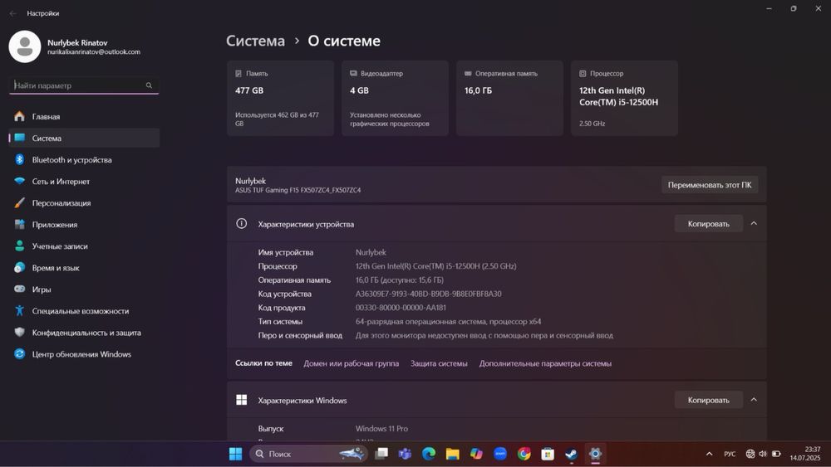Open Защита системы link

coord(439,363)
